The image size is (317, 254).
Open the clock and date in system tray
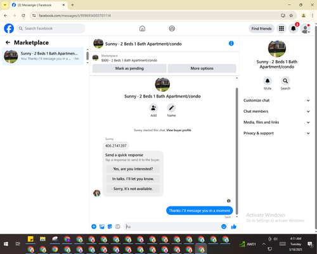click(295, 244)
